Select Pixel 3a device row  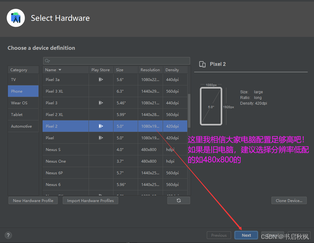pyautogui.click(x=115, y=79)
